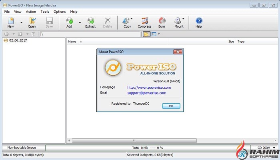Click the horizontal scrollbar thumb
The height and width of the screenshot is (160, 280).
134,140
